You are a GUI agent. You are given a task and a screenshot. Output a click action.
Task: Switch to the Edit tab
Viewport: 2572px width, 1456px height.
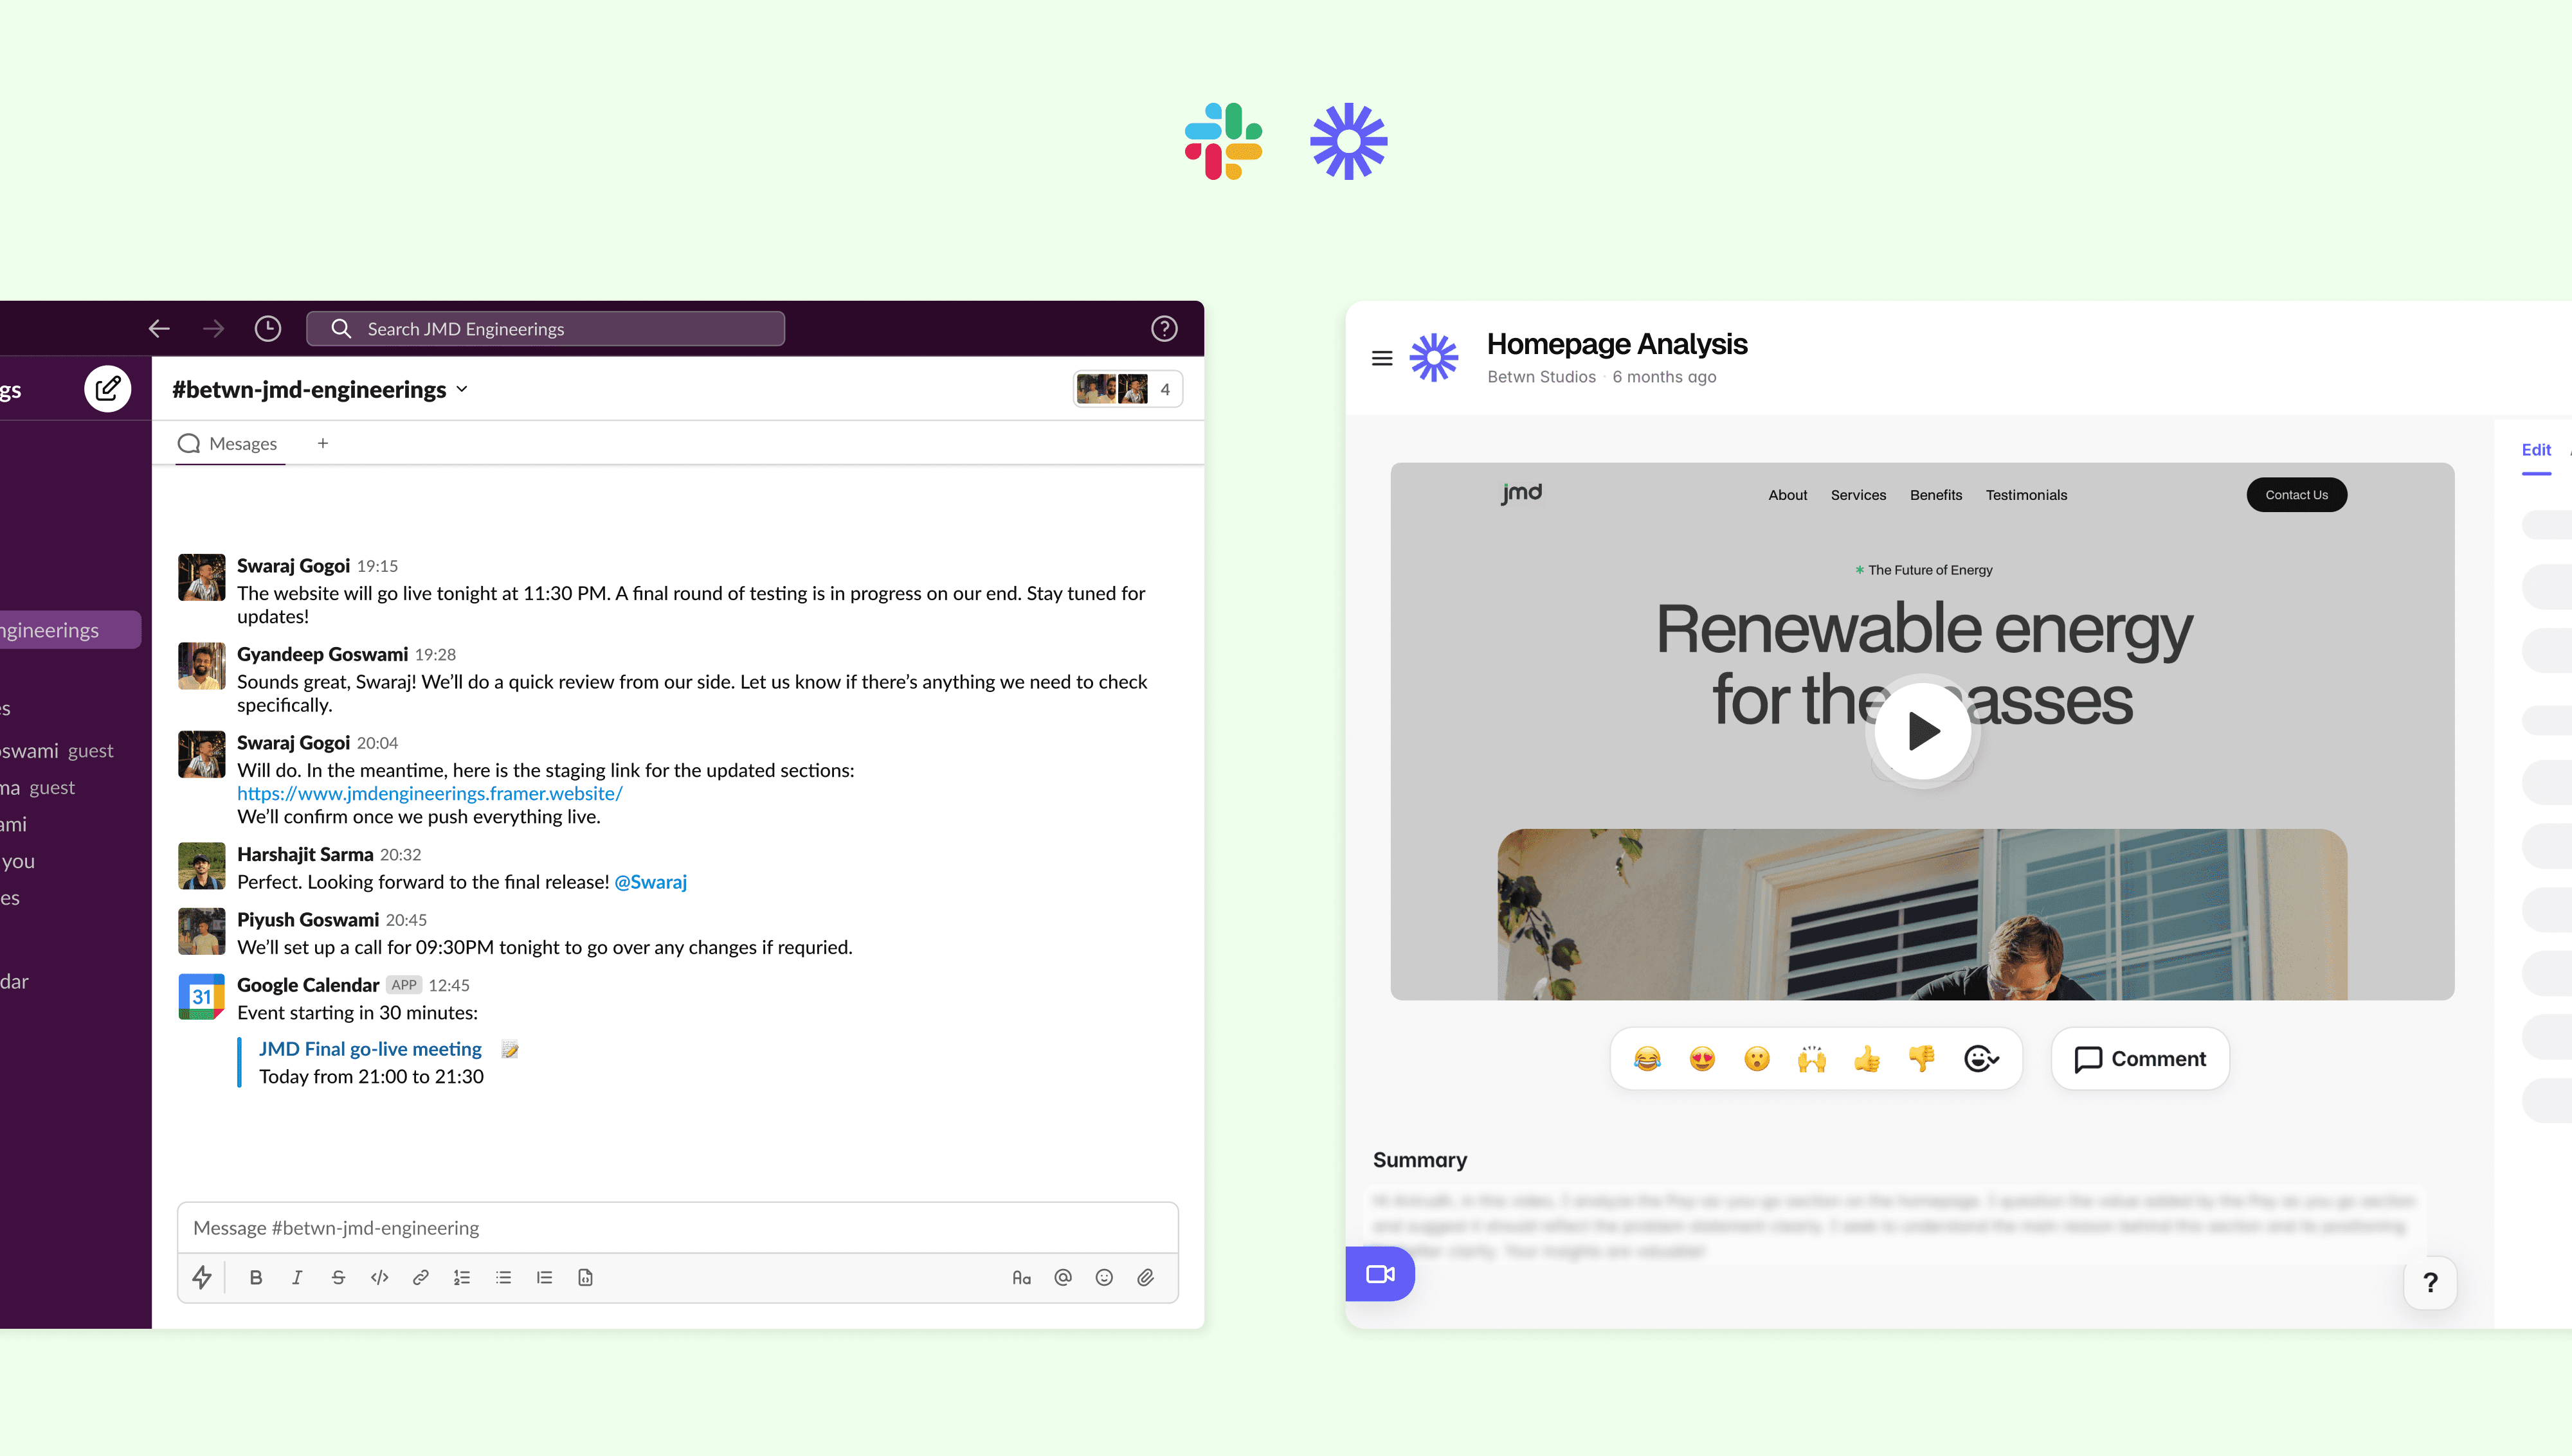coord(2535,450)
